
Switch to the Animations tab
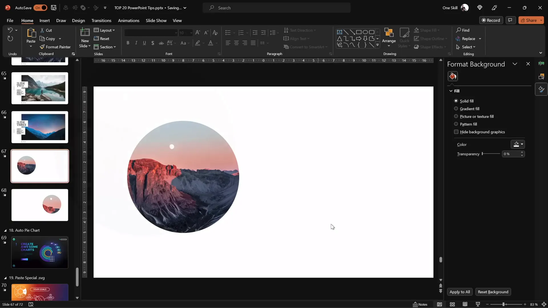[x=129, y=21]
